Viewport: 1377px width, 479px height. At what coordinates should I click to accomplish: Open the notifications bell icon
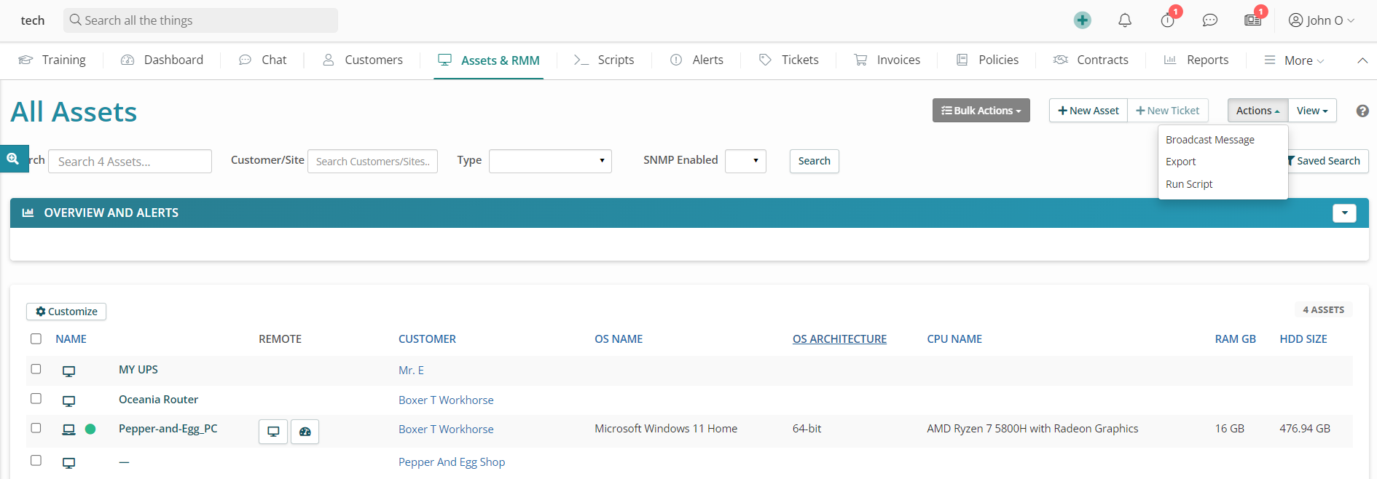coord(1124,20)
